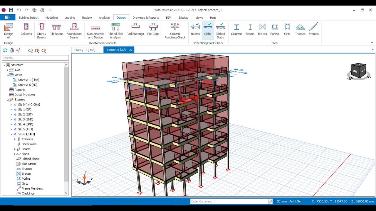376x211 pixels.
Task: Collapse the Views tree node
Action: tap(8, 75)
